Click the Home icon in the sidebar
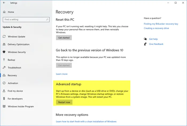This screenshot has height=126, width=187. tap(4, 12)
